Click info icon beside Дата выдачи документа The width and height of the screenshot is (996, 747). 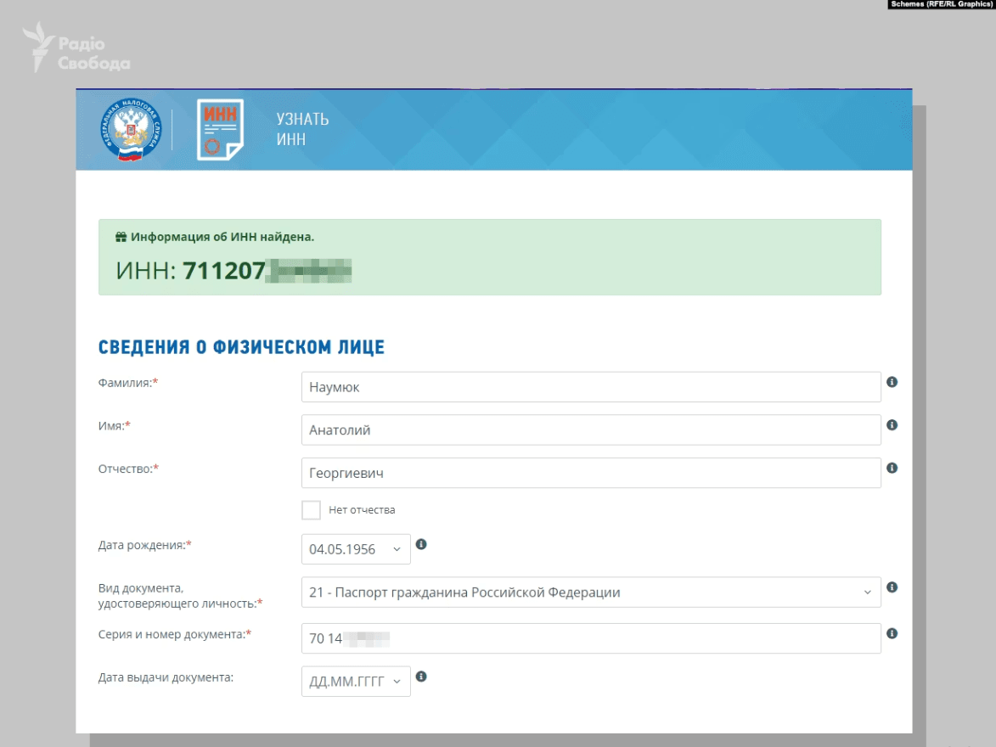[x=421, y=677]
